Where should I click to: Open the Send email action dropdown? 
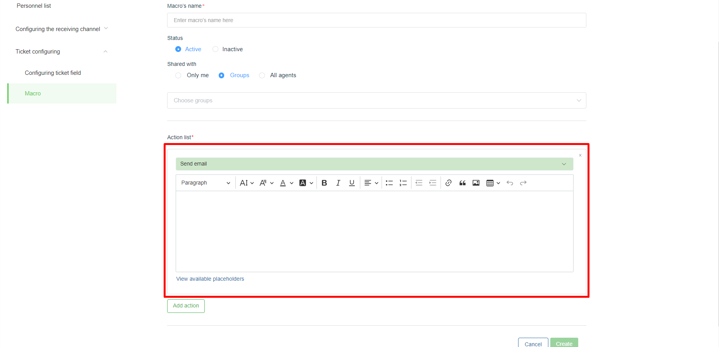pyautogui.click(x=374, y=164)
